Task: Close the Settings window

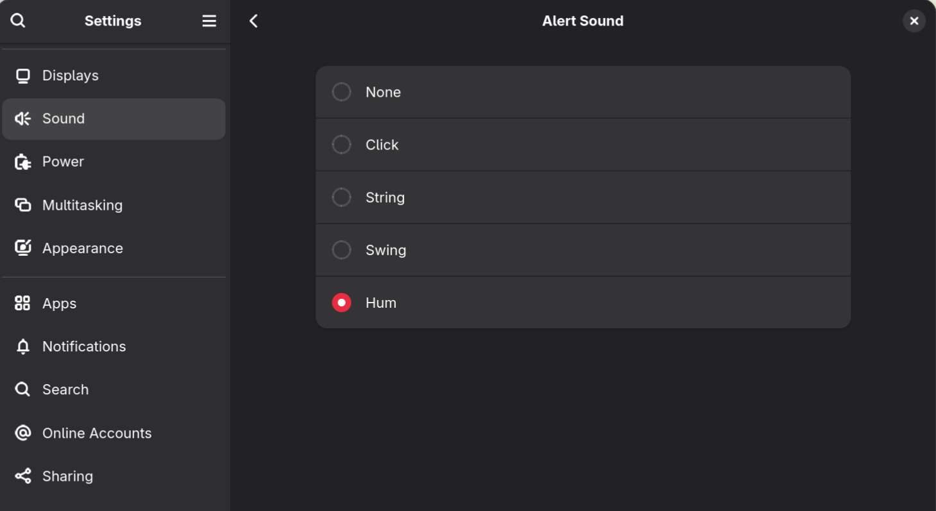Action: pyautogui.click(x=914, y=21)
